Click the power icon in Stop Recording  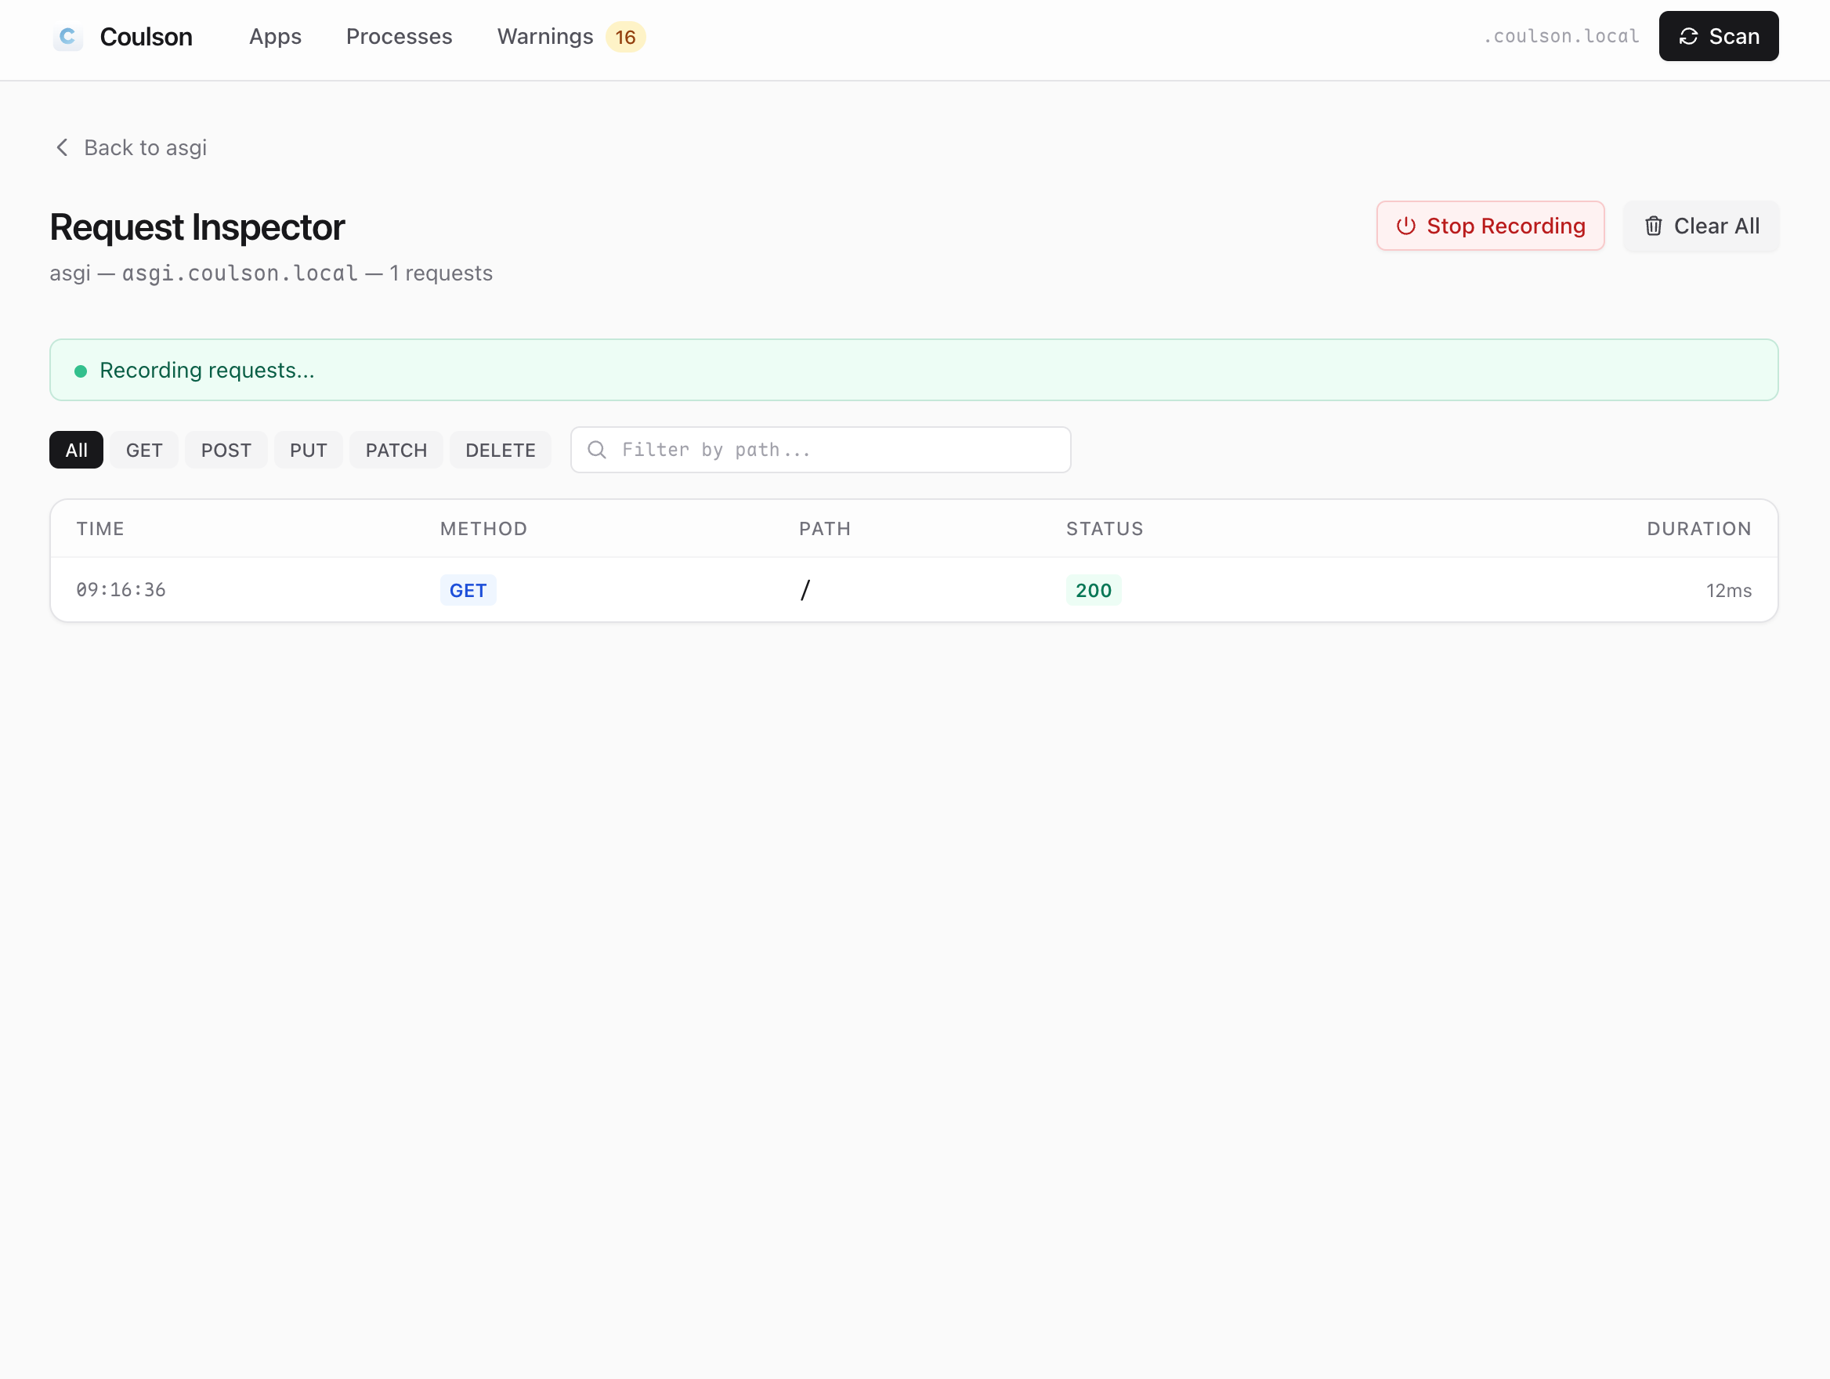pos(1406,226)
